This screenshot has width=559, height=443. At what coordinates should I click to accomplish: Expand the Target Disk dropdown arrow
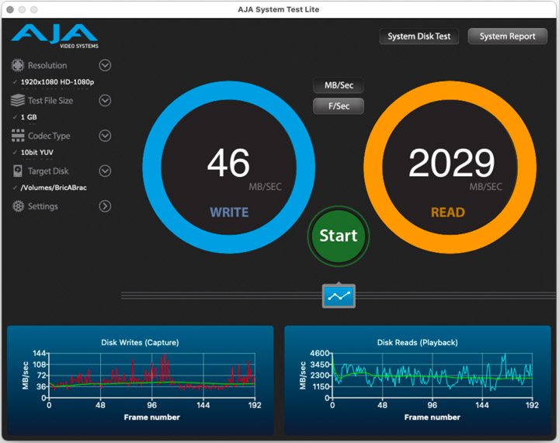[105, 171]
